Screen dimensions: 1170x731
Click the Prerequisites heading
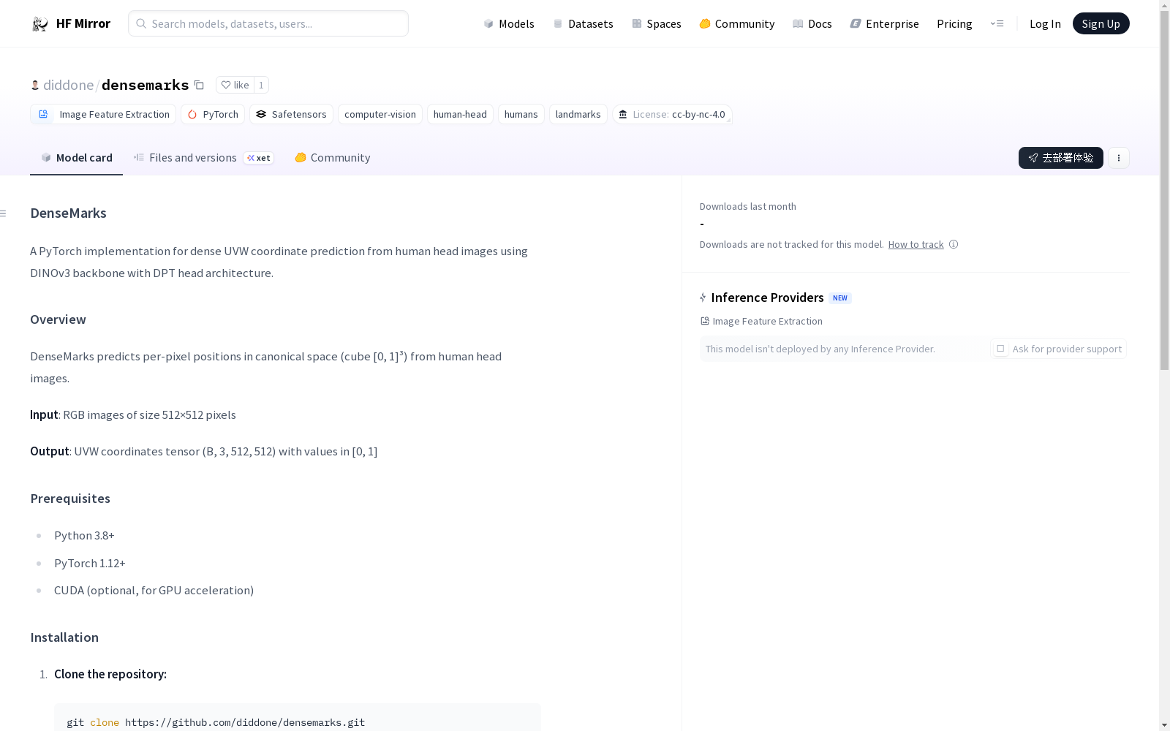coord(70,499)
